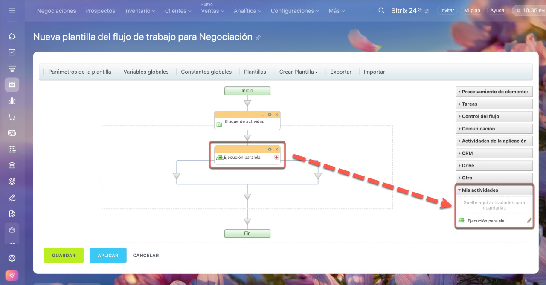The width and height of the screenshot is (546, 285).
Task: Expand the Drive activities section
Action: pyautogui.click(x=494, y=166)
